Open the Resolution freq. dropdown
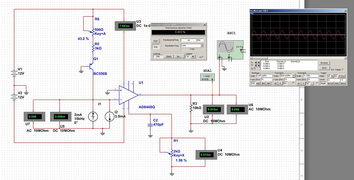Screen dimensions: 354x180 [202, 46]
